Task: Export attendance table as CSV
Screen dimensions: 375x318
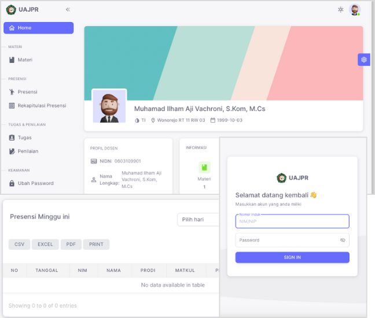Action: (x=19, y=244)
